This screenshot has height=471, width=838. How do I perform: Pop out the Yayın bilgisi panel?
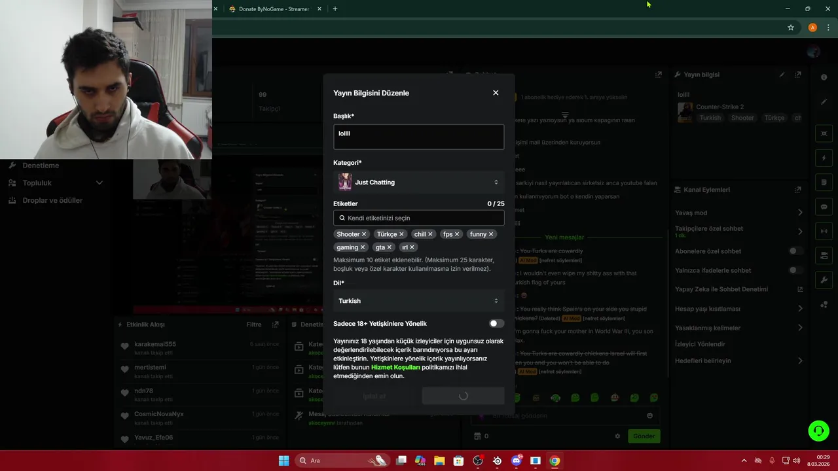(797, 75)
